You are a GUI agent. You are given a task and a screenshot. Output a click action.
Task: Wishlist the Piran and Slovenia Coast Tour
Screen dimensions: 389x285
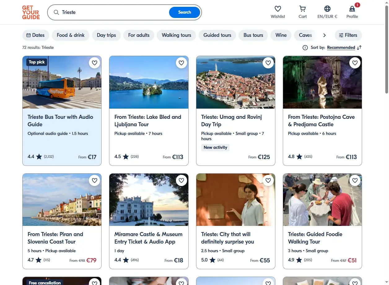point(95,180)
